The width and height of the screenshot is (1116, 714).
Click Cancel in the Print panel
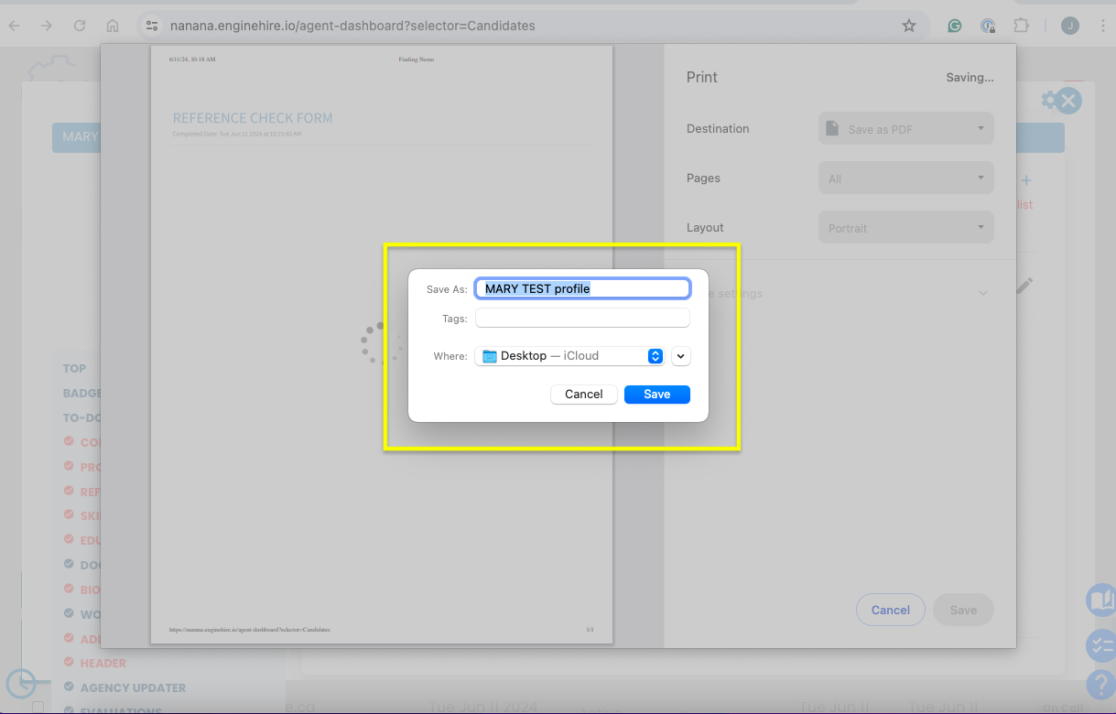pos(891,610)
